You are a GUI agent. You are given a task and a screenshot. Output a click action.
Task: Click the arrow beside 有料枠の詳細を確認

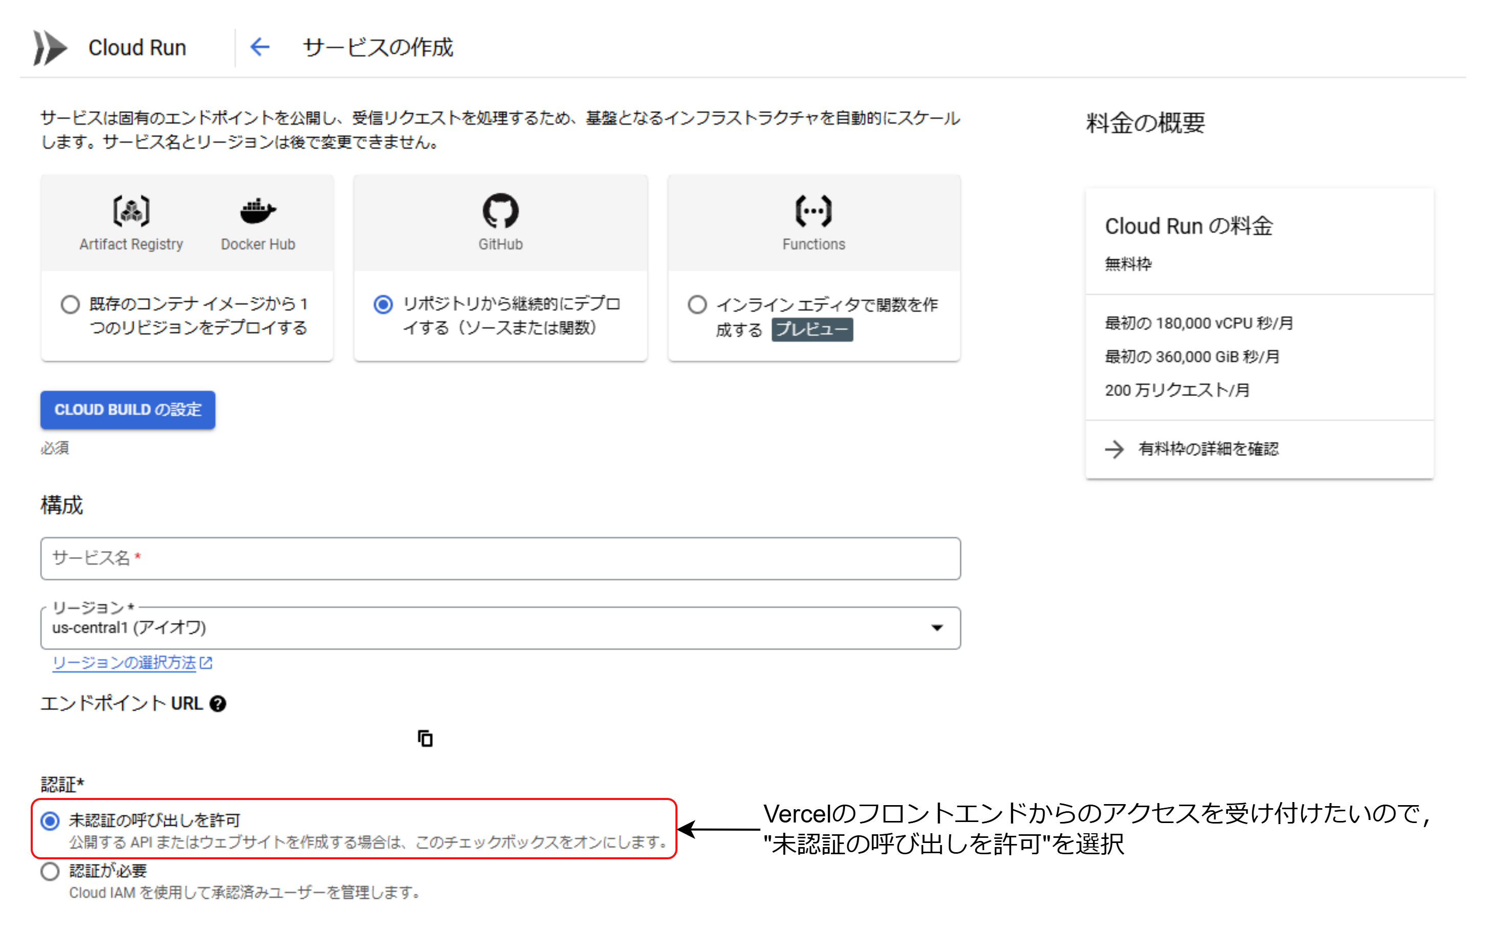tap(1114, 449)
